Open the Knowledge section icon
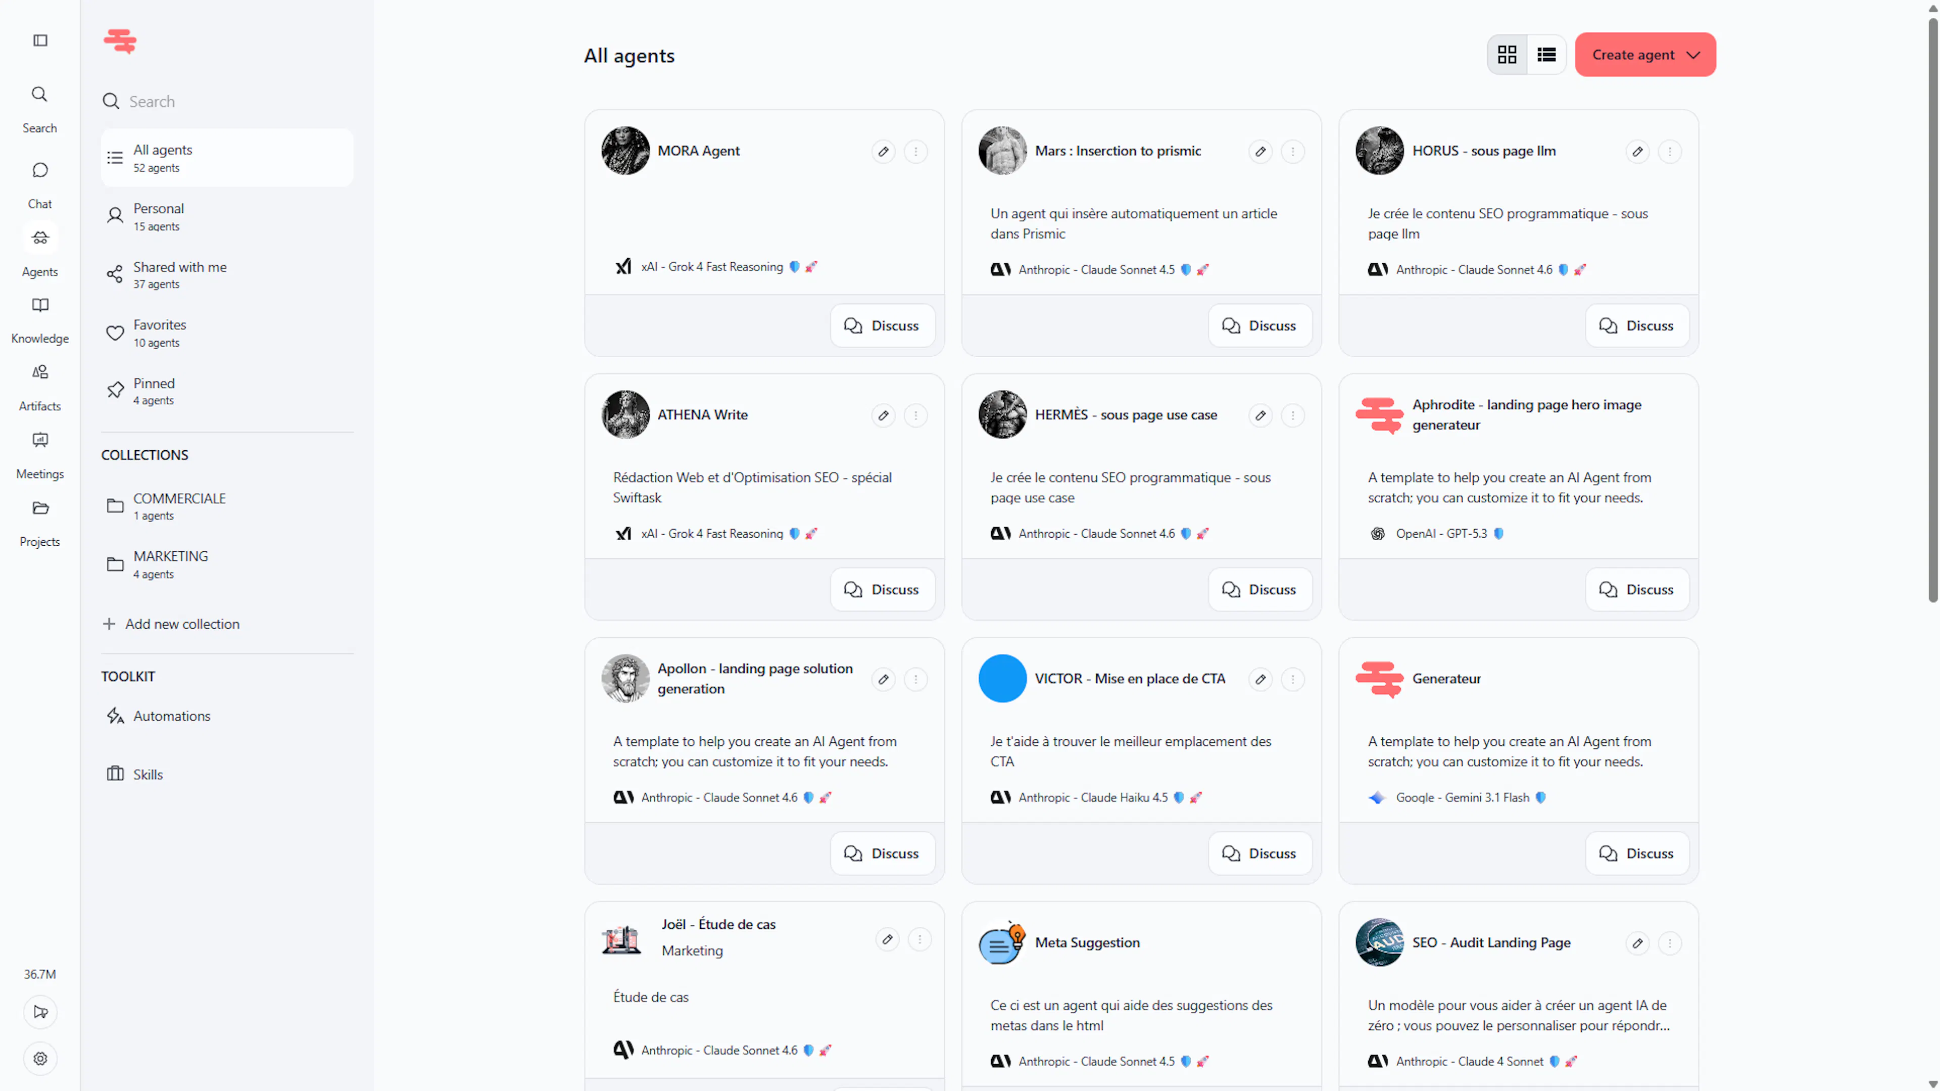1940x1091 pixels. pos(40,305)
